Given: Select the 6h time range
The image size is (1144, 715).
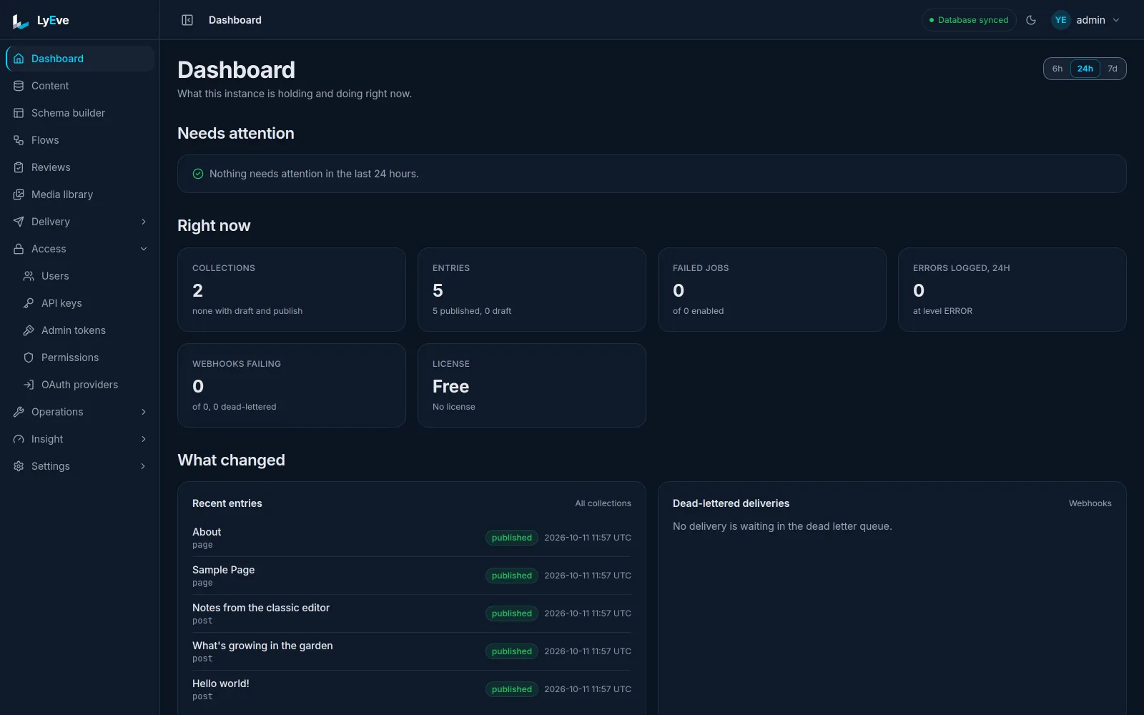Looking at the screenshot, I should [x=1057, y=69].
